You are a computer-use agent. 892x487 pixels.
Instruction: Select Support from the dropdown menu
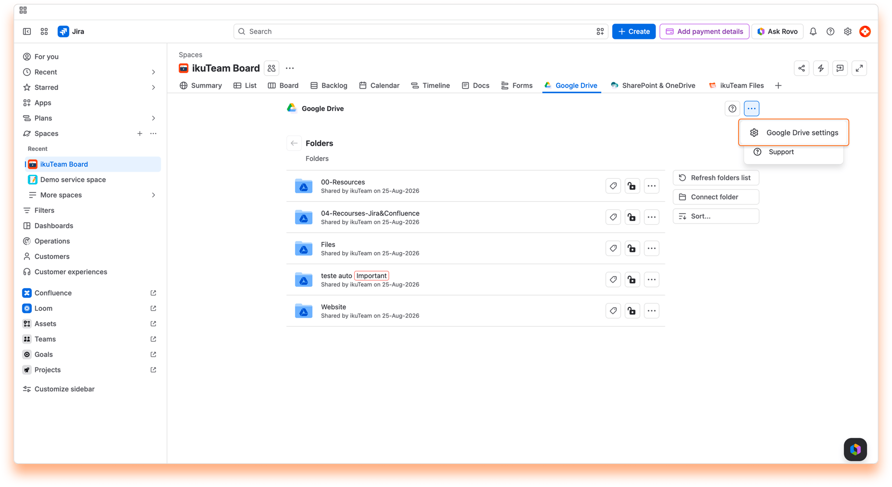point(793,152)
